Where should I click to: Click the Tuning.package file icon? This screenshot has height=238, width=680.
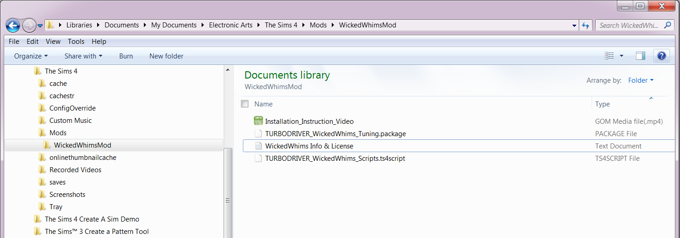(258, 134)
